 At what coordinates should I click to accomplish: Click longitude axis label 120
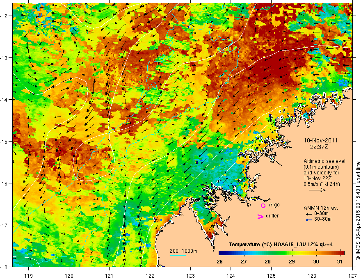tap(69, 276)
